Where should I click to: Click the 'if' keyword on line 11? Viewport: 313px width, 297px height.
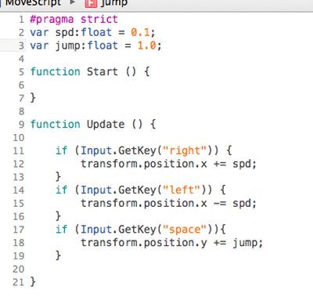point(62,150)
